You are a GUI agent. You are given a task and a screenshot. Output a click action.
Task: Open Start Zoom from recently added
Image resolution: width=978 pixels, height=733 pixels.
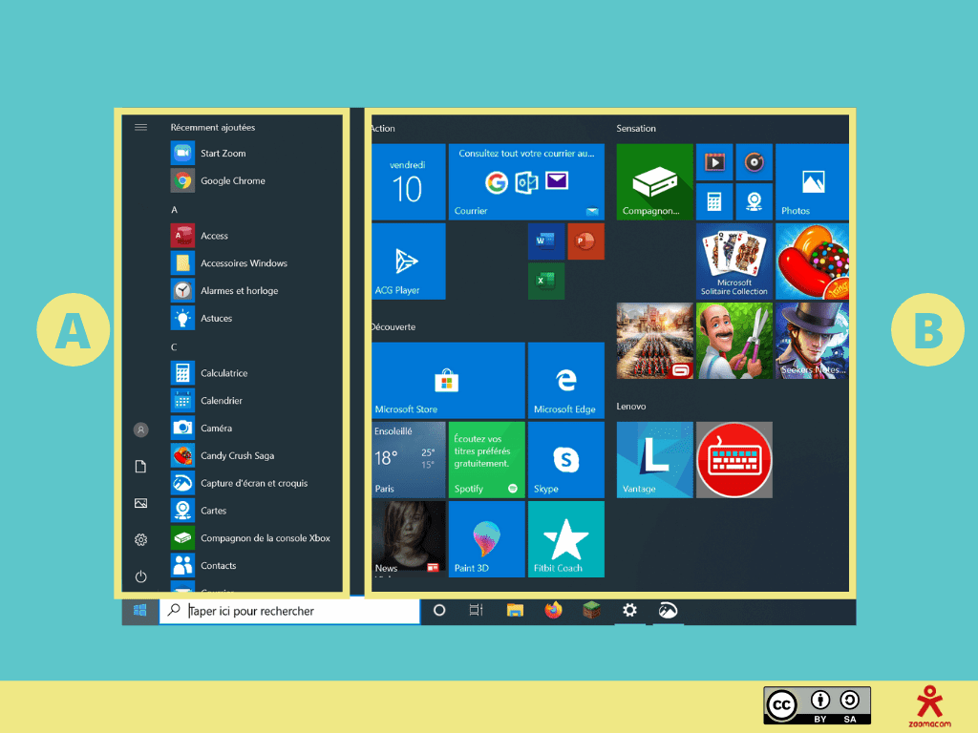click(222, 153)
